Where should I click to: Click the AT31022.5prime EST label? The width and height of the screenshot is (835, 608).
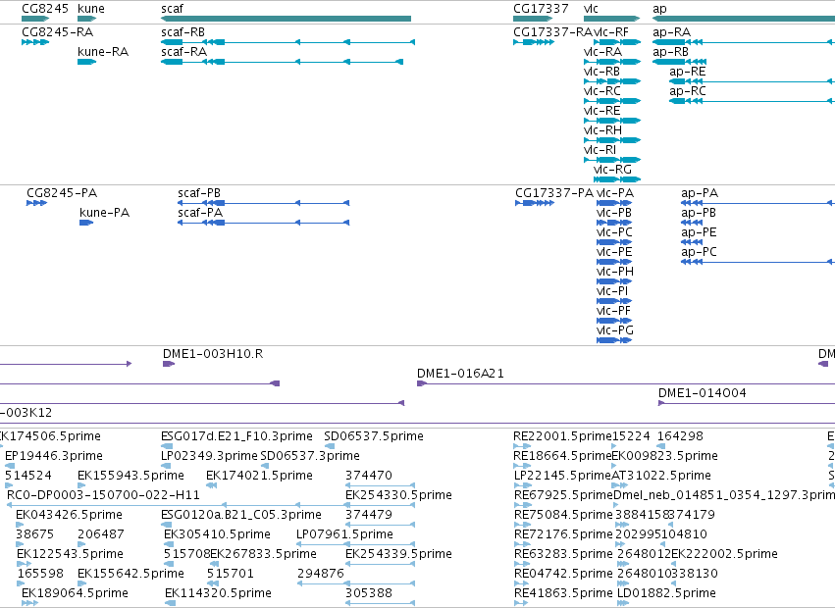click(661, 476)
